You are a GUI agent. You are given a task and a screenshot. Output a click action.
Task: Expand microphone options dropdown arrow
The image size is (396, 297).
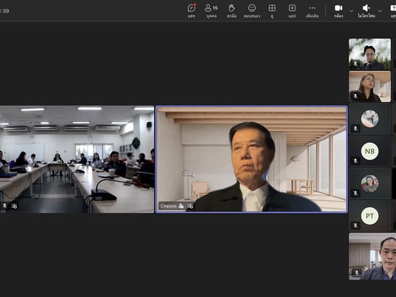380,11
